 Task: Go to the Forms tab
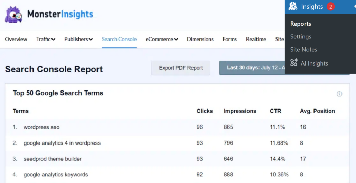point(230,39)
